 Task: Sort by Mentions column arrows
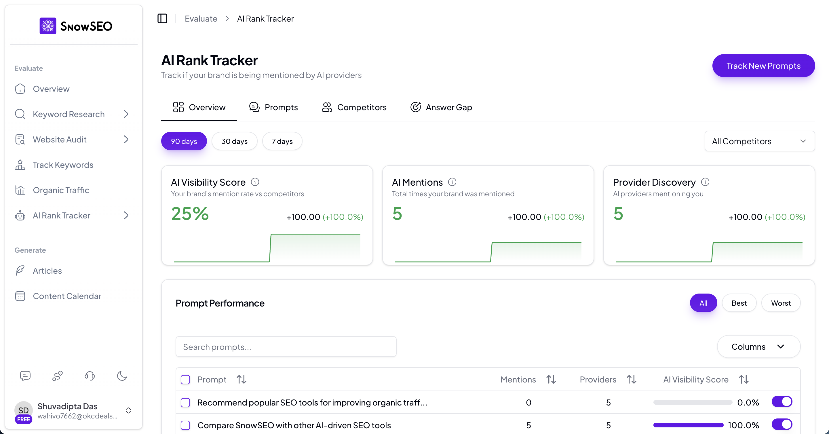pos(551,379)
